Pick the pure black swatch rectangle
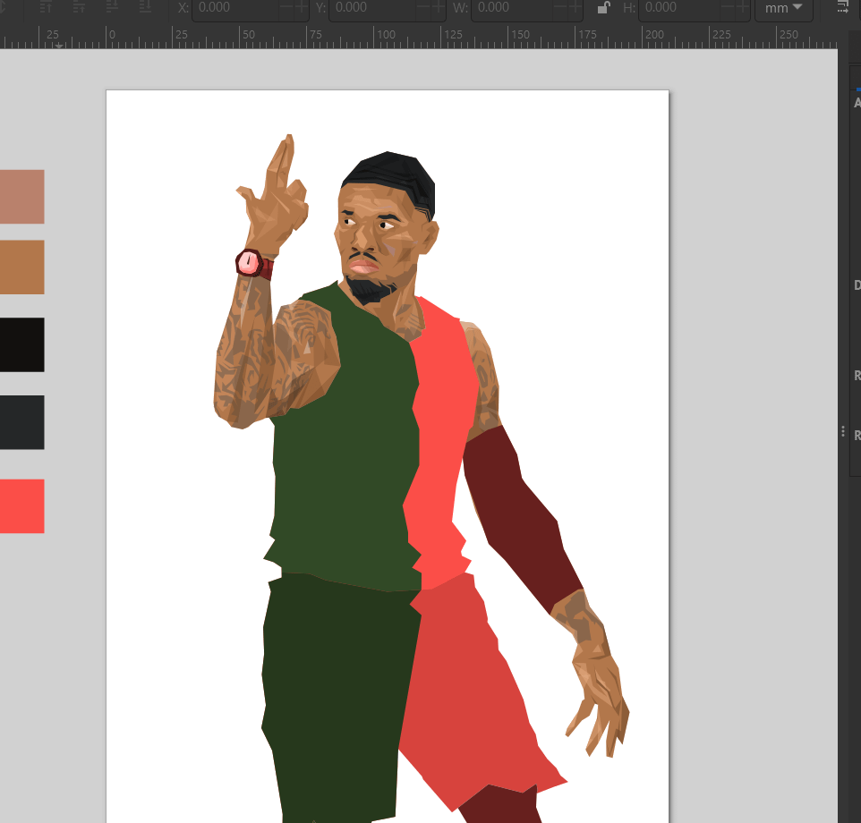The image size is (861, 823). click(x=21, y=344)
